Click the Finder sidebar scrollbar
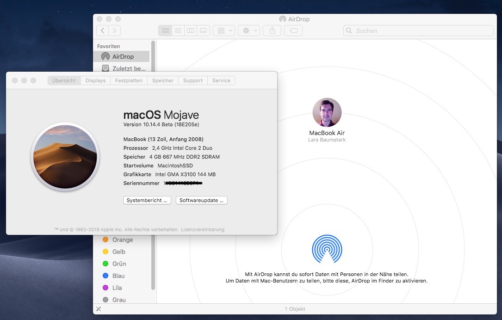502x320 pixels. (153, 262)
